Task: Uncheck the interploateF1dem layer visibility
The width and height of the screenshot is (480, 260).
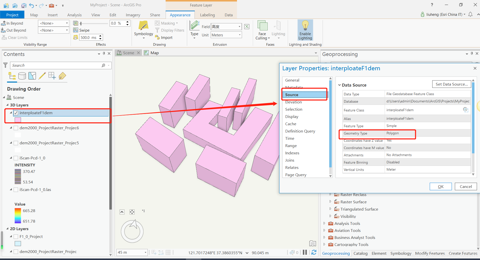Action: [16, 113]
